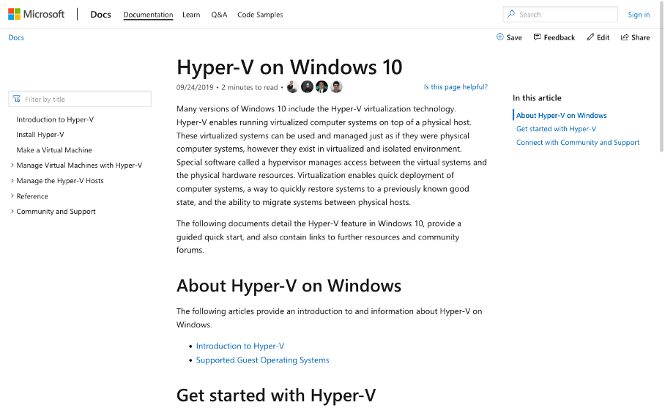Expand Manage Virtual Machines with Hyper-V
The image size is (665, 416).
[12, 166]
